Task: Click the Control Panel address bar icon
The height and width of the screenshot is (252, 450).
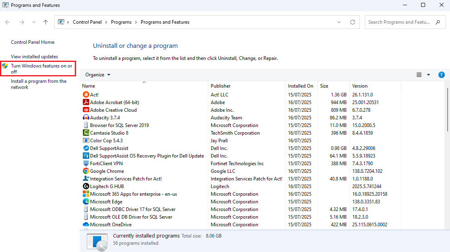Action: [61, 22]
